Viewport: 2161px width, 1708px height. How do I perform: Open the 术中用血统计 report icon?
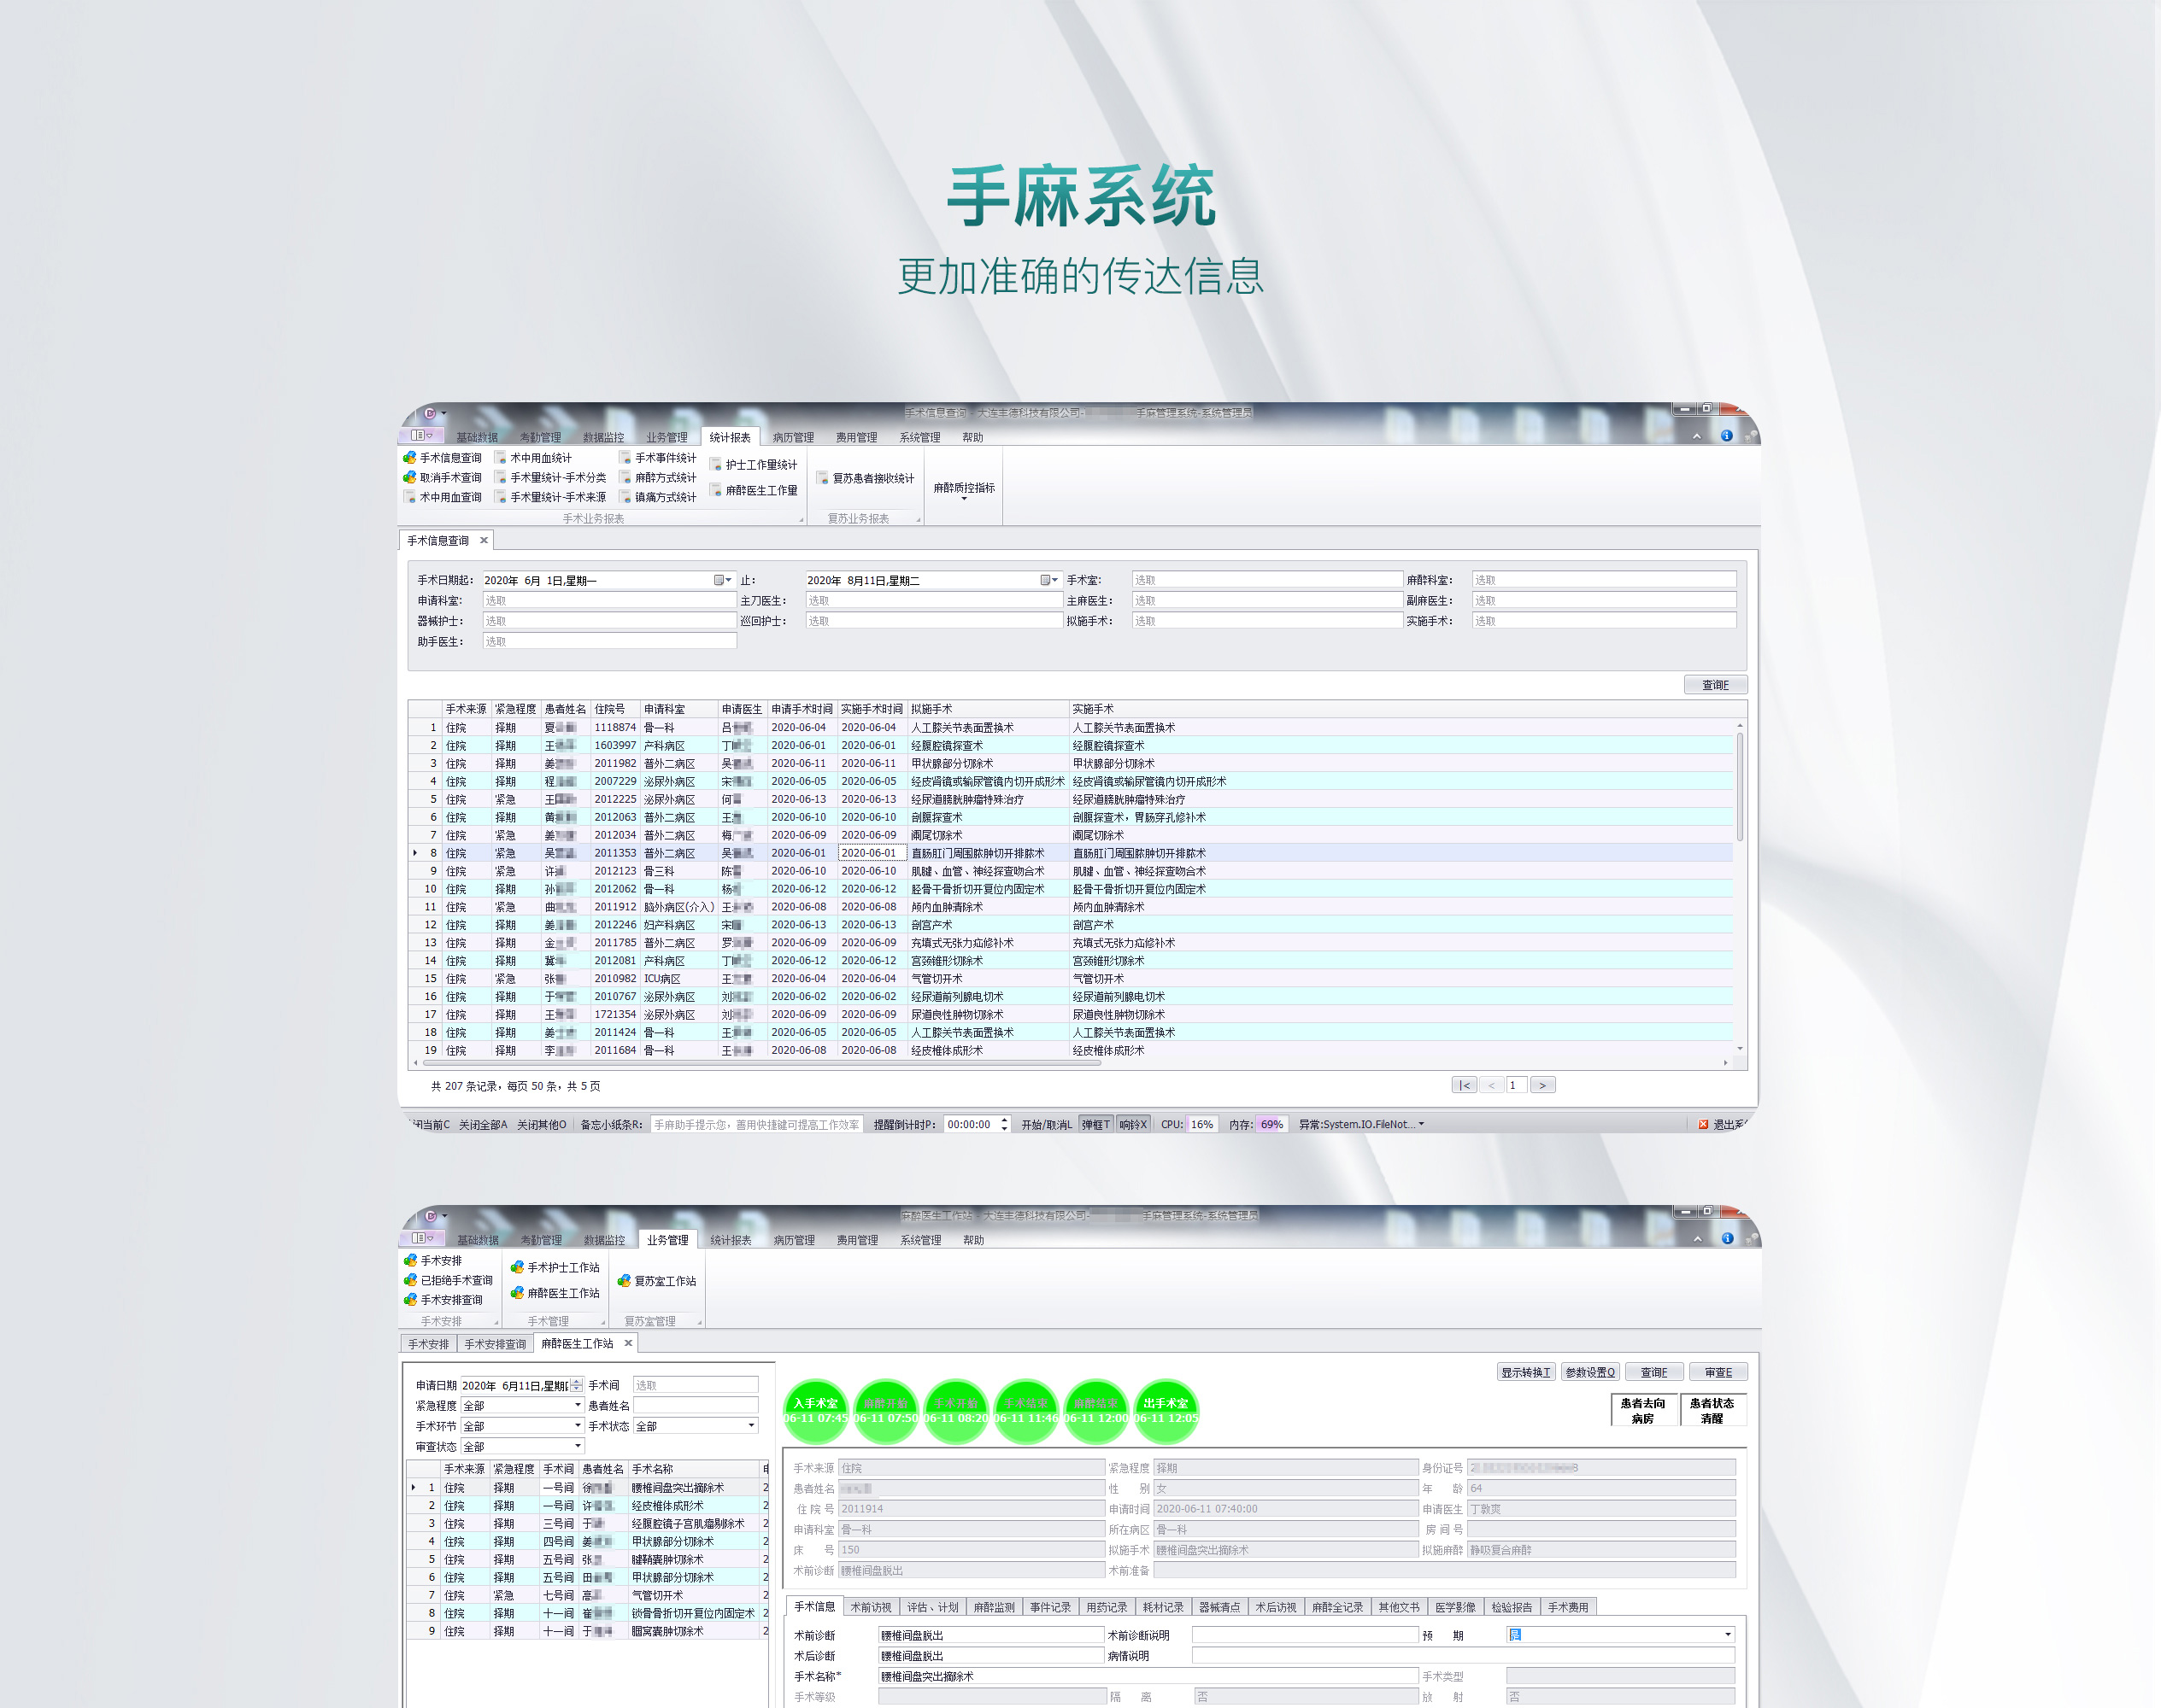(x=500, y=458)
